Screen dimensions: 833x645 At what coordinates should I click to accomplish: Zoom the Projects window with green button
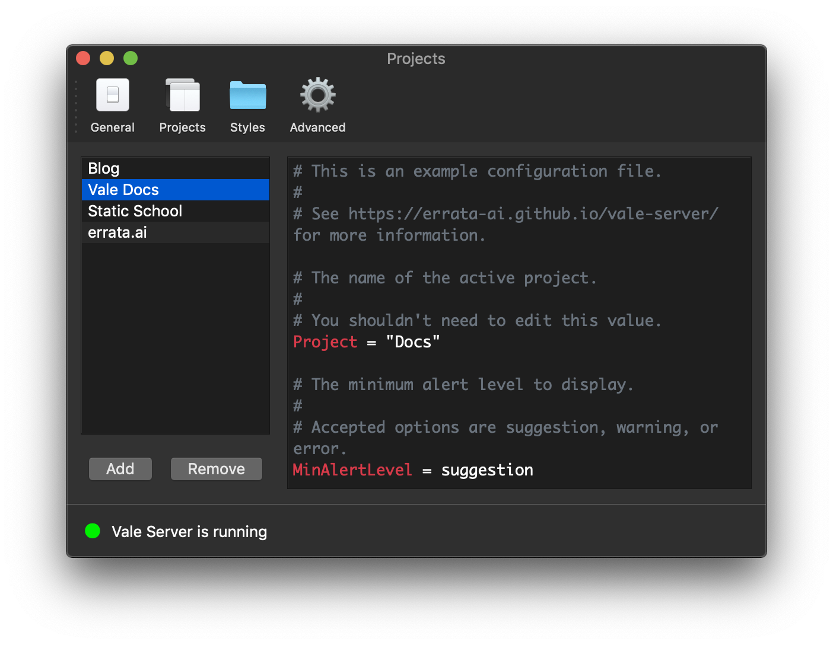coord(131,58)
